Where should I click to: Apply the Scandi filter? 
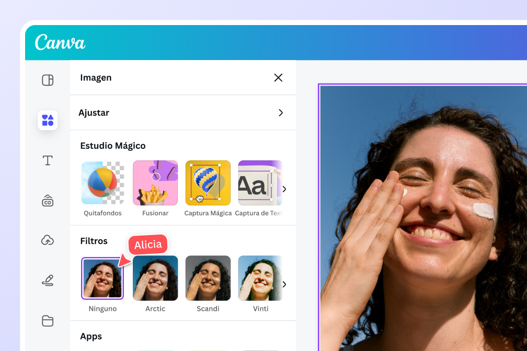point(208,278)
